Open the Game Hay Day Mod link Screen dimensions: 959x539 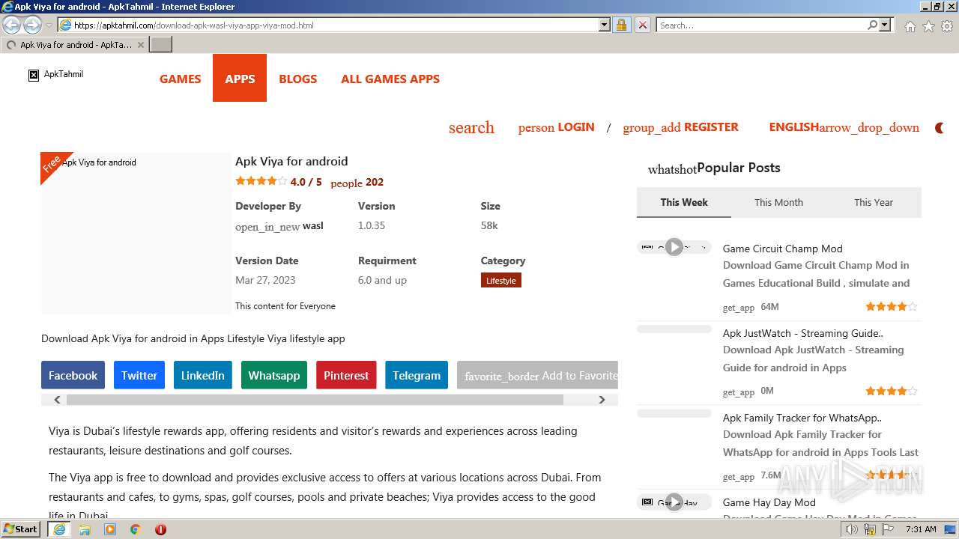click(769, 502)
